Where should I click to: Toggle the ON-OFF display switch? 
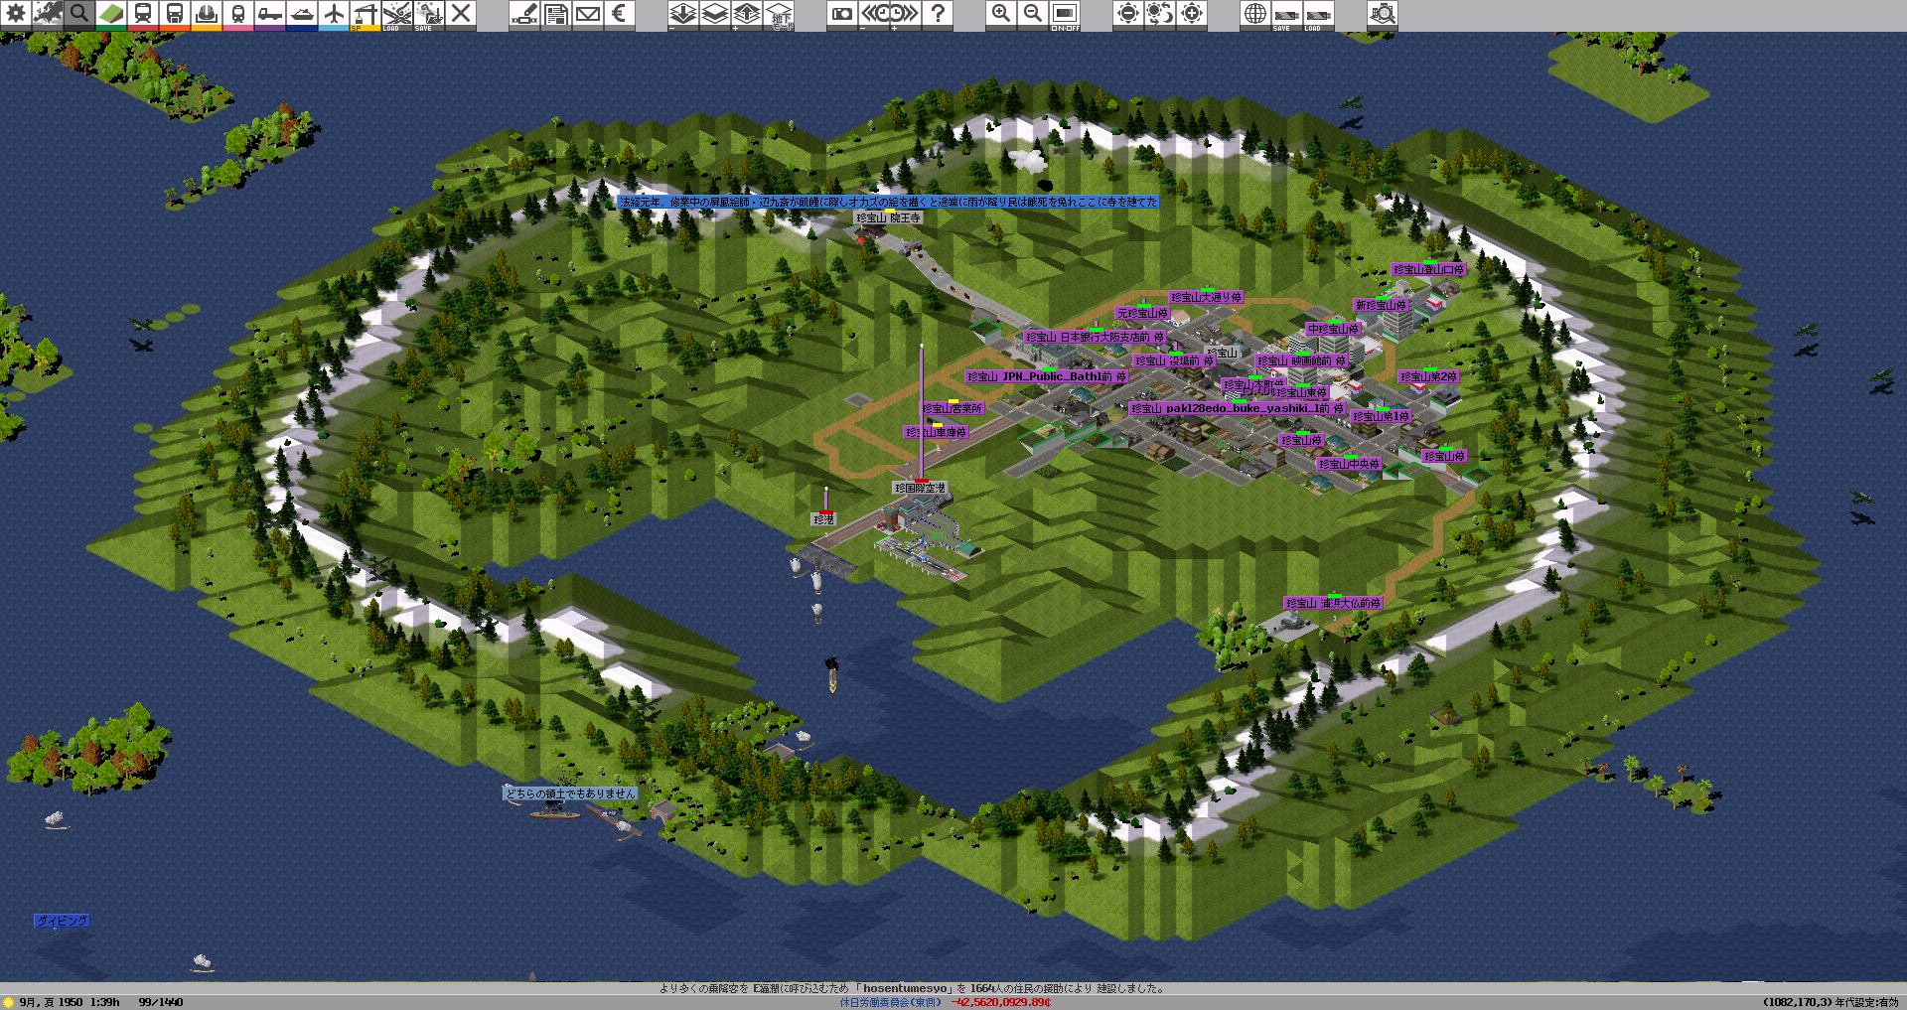1065,15
